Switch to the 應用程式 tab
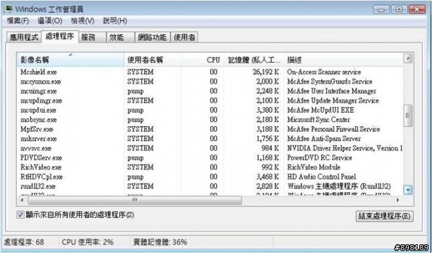The width and height of the screenshot is (432, 253). coord(24,37)
